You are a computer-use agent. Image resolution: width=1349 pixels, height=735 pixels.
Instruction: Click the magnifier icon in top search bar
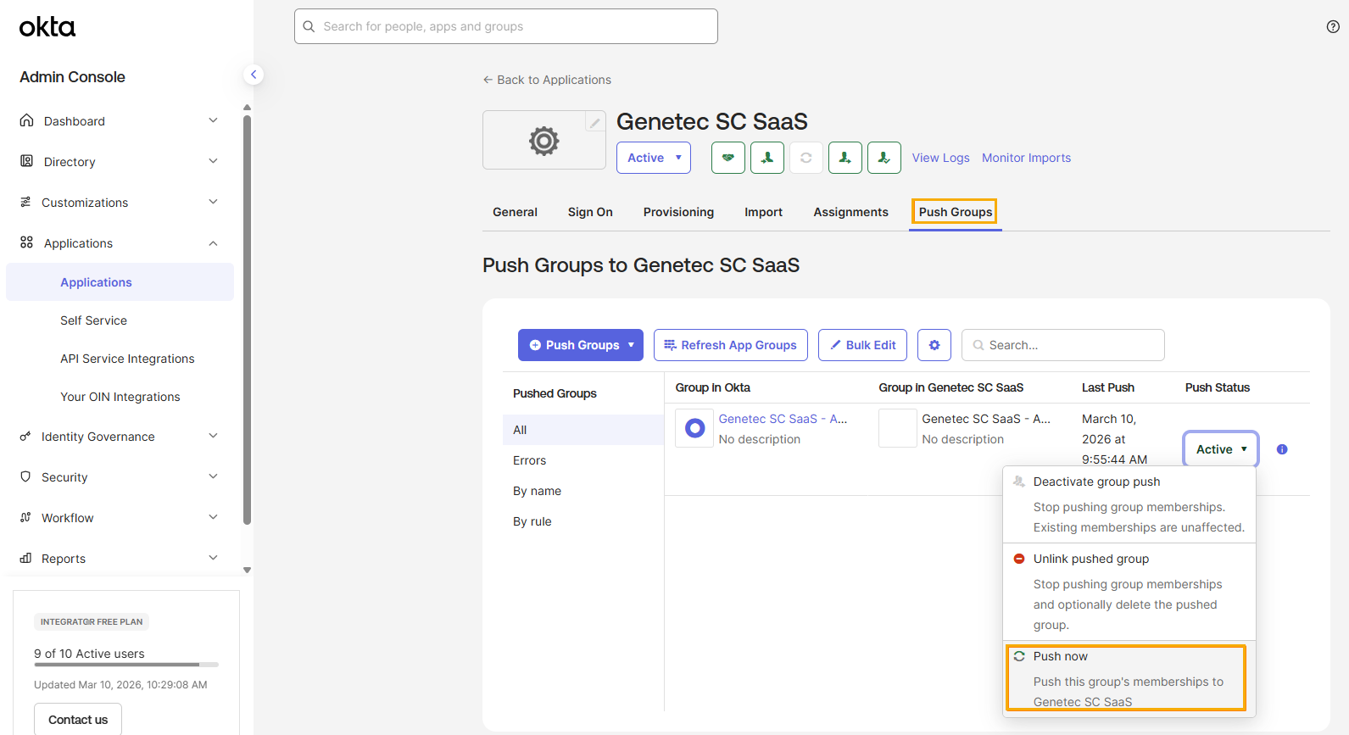pyautogui.click(x=309, y=26)
